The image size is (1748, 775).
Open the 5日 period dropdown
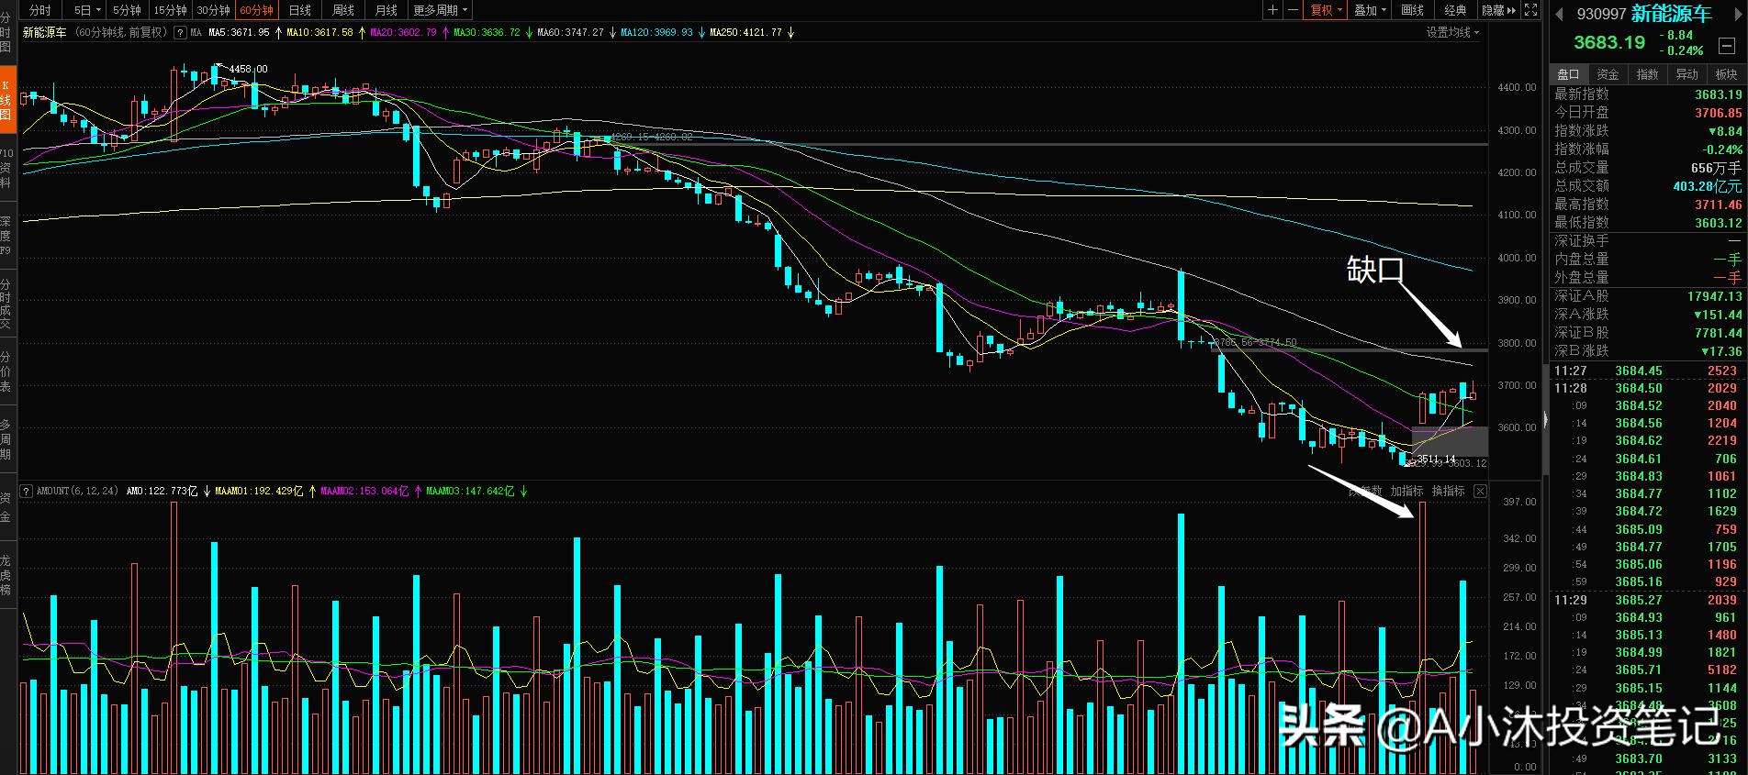coord(86,10)
